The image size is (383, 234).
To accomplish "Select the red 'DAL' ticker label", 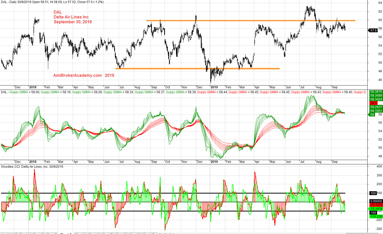I will pyautogui.click(x=58, y=12).
